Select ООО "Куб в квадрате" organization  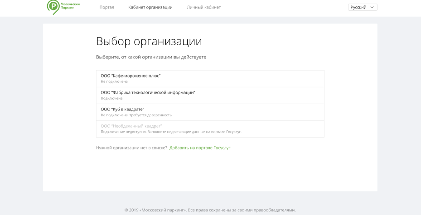(122, 109)
